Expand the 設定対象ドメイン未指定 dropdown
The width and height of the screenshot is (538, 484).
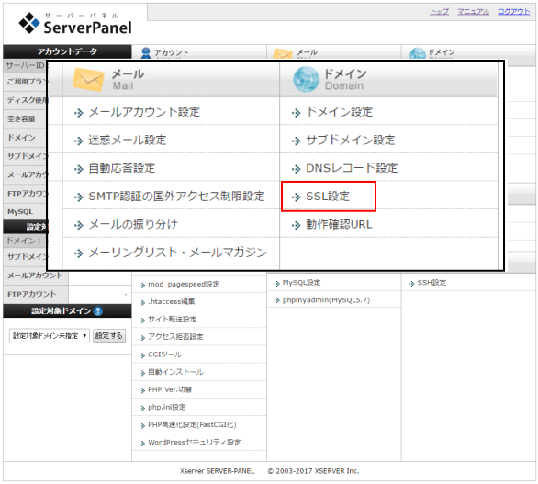point(50,336)
